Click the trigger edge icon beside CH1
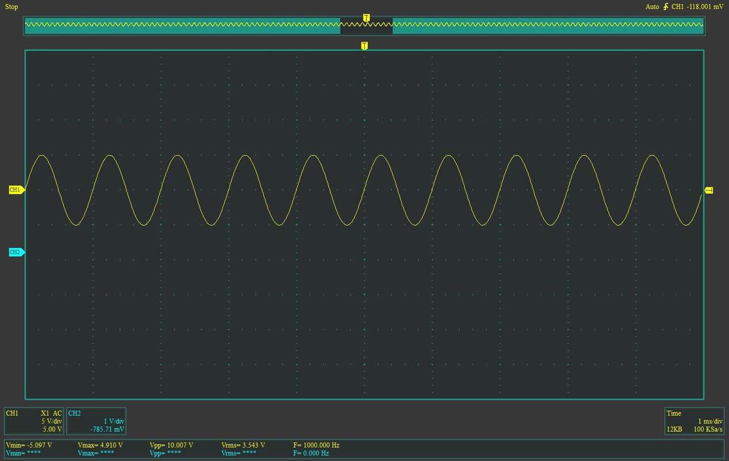729x461 pixels. coord(666,7)
